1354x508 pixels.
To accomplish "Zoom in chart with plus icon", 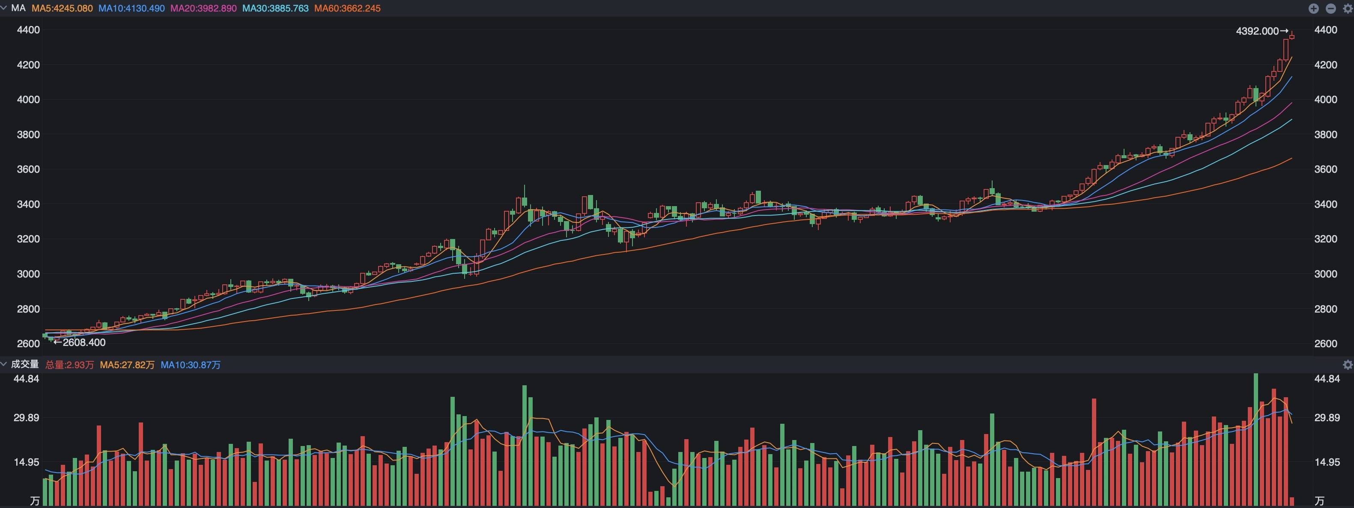I will 1313,9.
